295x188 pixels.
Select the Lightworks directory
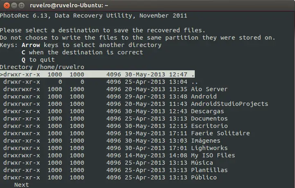pyautogui.click(x=115, y=148)
